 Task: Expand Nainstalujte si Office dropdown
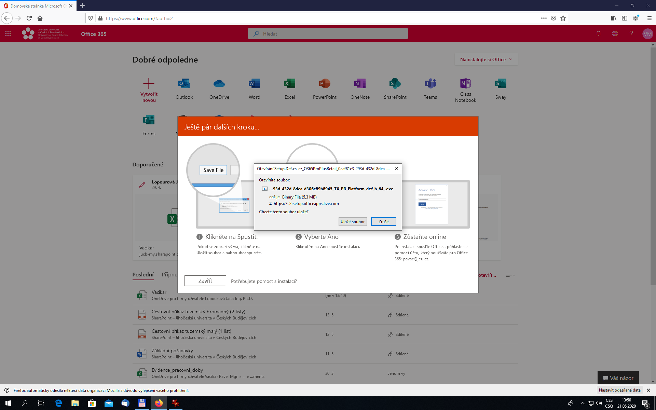click(x=486, y=59)
